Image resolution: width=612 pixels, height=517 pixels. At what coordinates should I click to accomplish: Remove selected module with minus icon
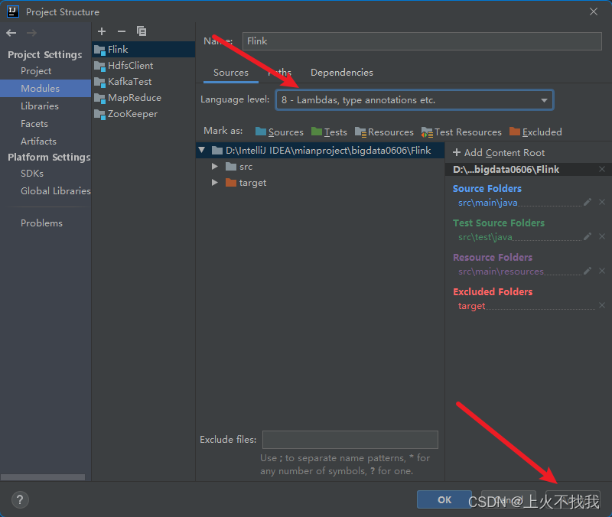point(122,31)
